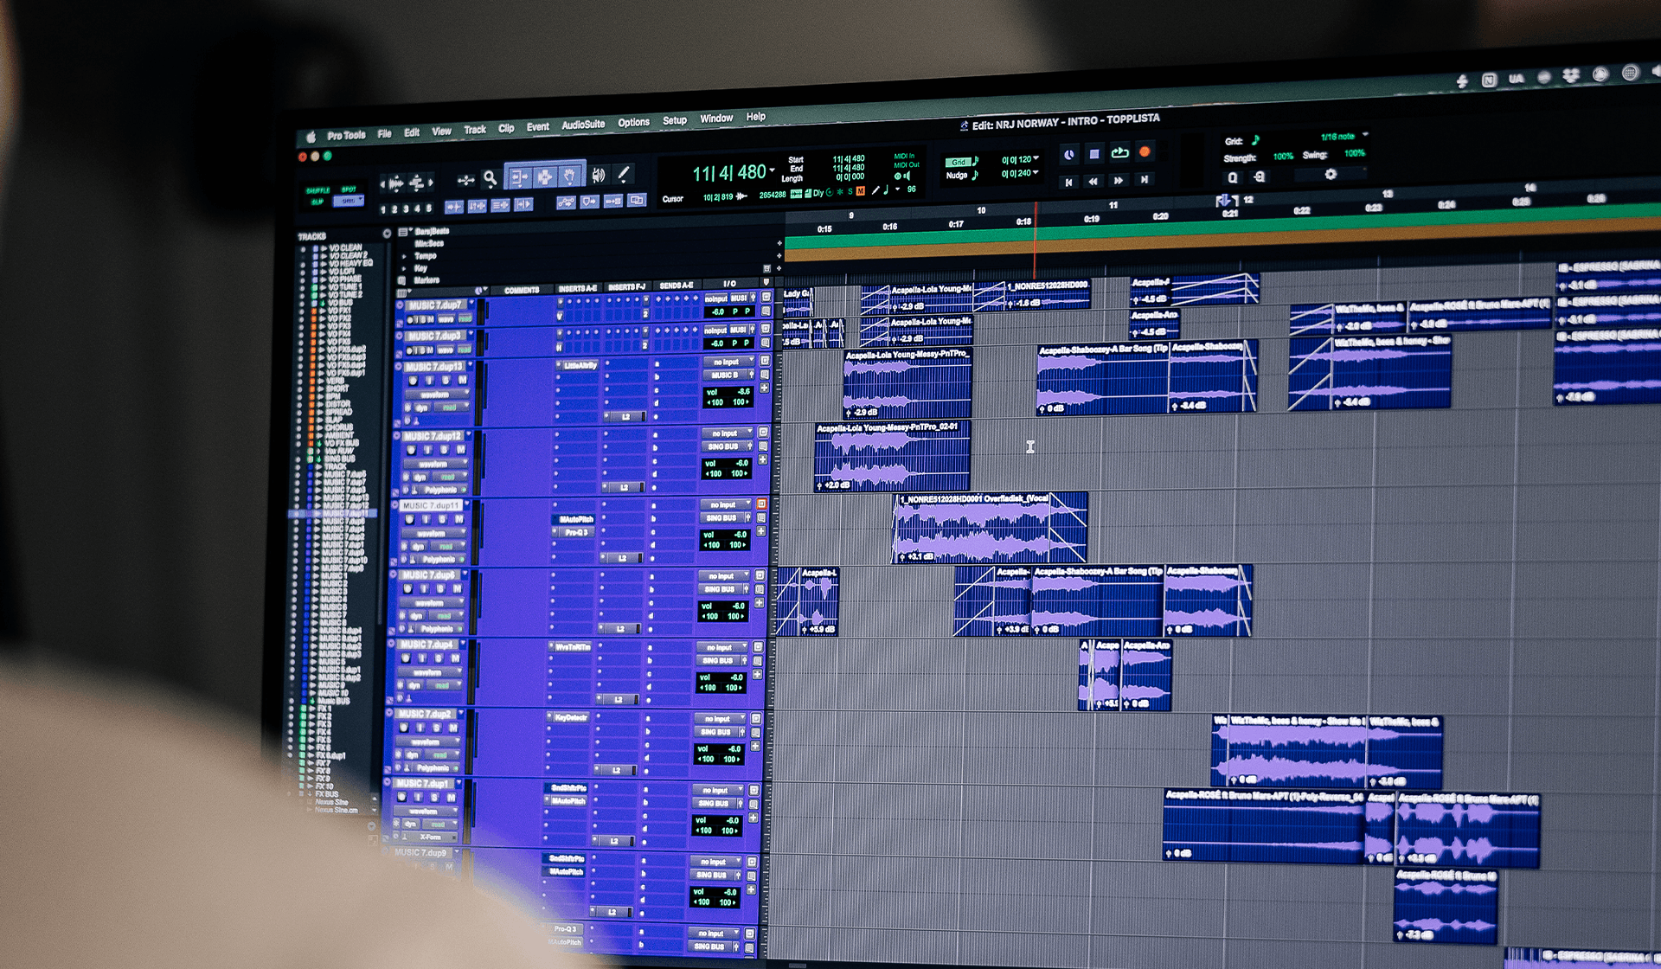
Task: Toggle Loop Playback in transport
Action: (x=1119, y=153)
